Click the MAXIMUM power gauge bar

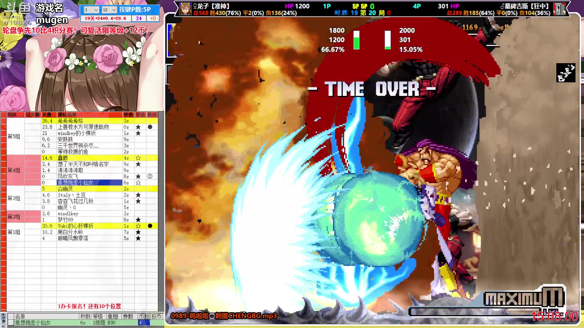[474, 312]
